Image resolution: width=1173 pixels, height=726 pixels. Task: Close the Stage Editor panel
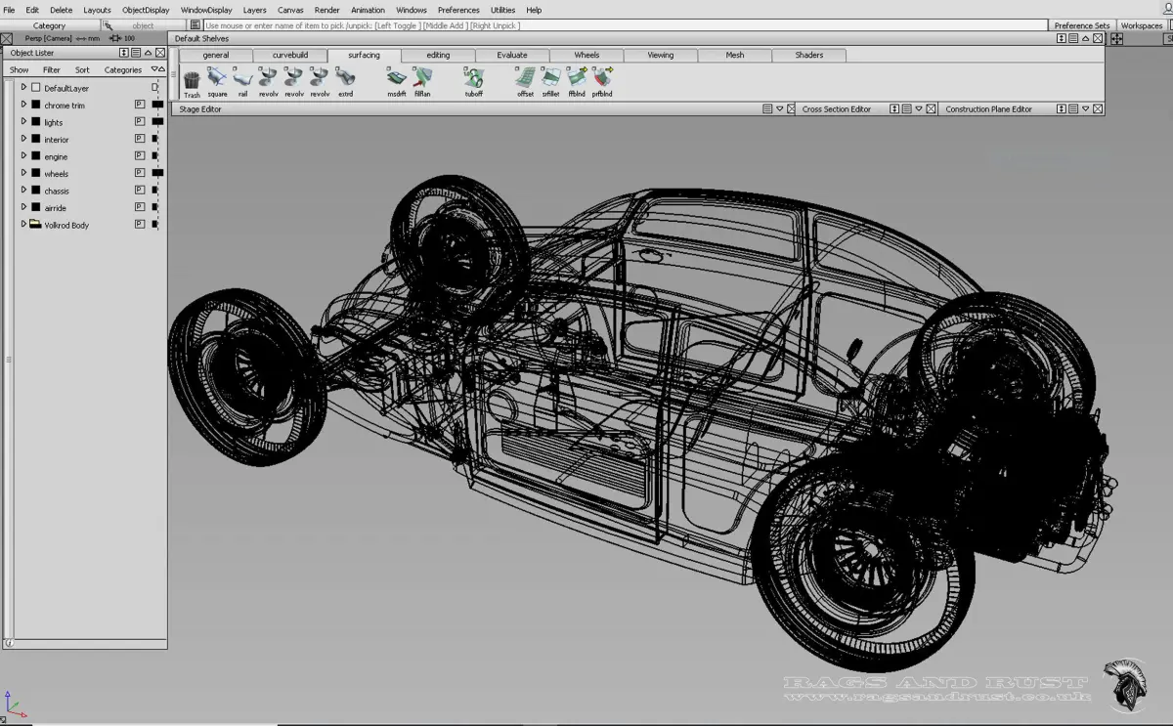pyautogui.click(x=792, y=109)
